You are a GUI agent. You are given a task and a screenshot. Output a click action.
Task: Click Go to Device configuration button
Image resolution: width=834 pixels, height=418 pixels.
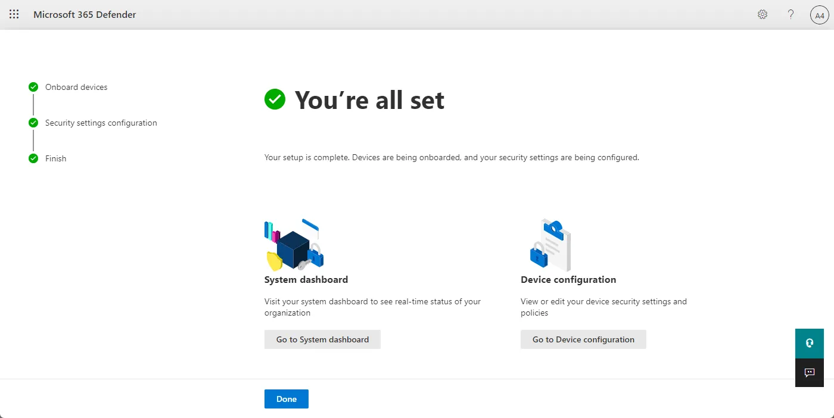(x=583, y=339)
